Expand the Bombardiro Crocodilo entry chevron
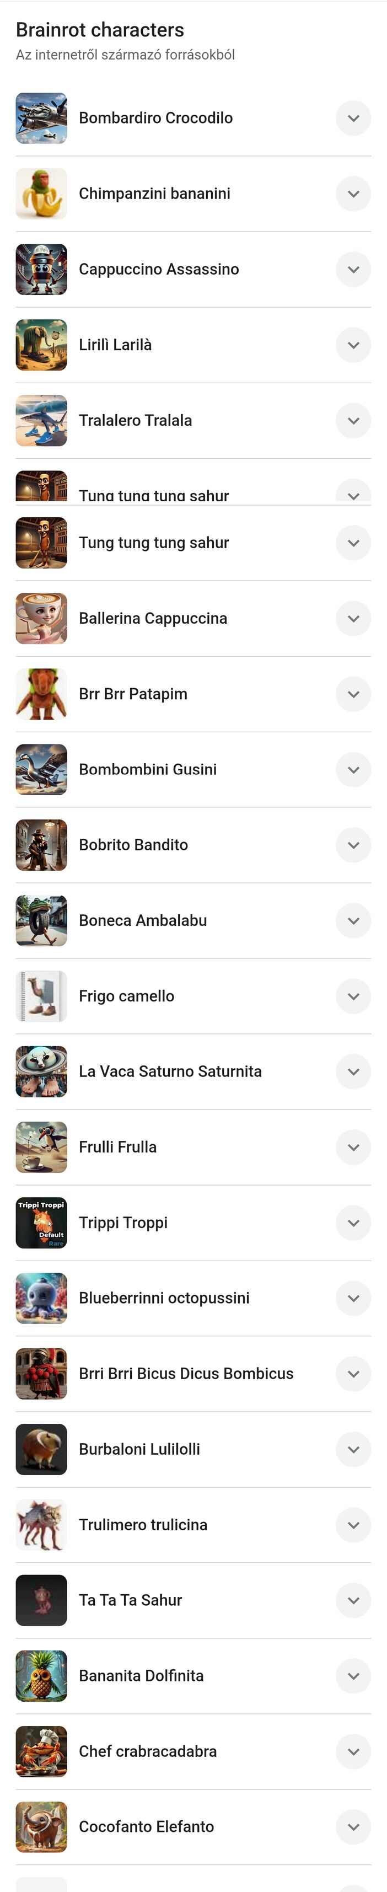This screenshot has width=387, height=1892. click(x=353, y=118)
